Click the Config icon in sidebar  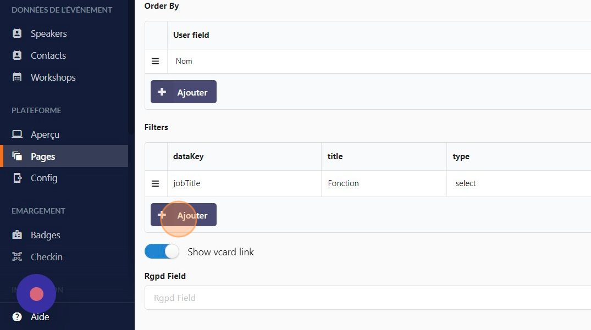tap(17, 178)
